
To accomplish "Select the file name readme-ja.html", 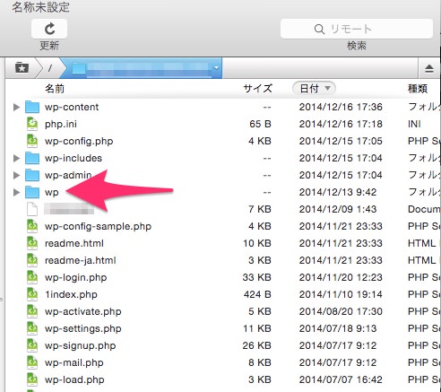I will click(81, 260).
